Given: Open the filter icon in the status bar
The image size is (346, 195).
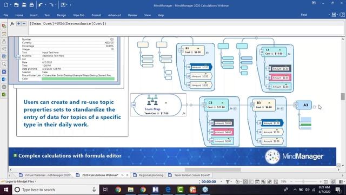Looking at the screenshot, I should (228, 182).
